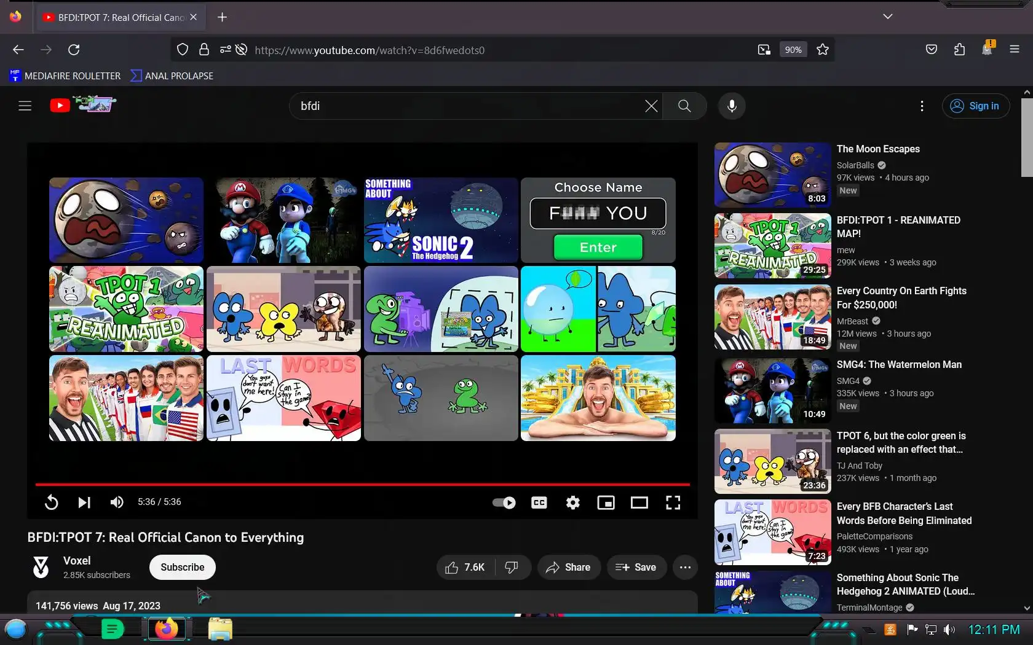Select Choose Name end-screen video suggestion
This screenshot has width=1033, height=645.
click(598, 221)
